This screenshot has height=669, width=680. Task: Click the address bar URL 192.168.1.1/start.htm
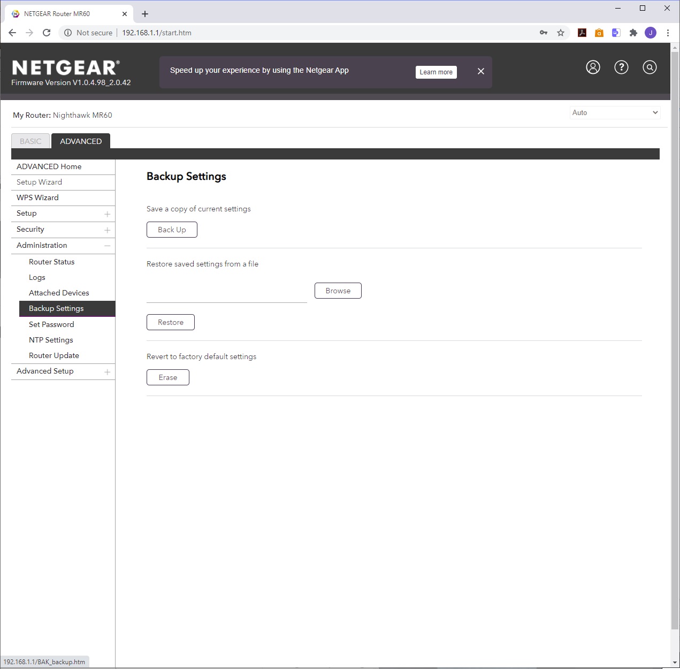[x=157, y=33]
